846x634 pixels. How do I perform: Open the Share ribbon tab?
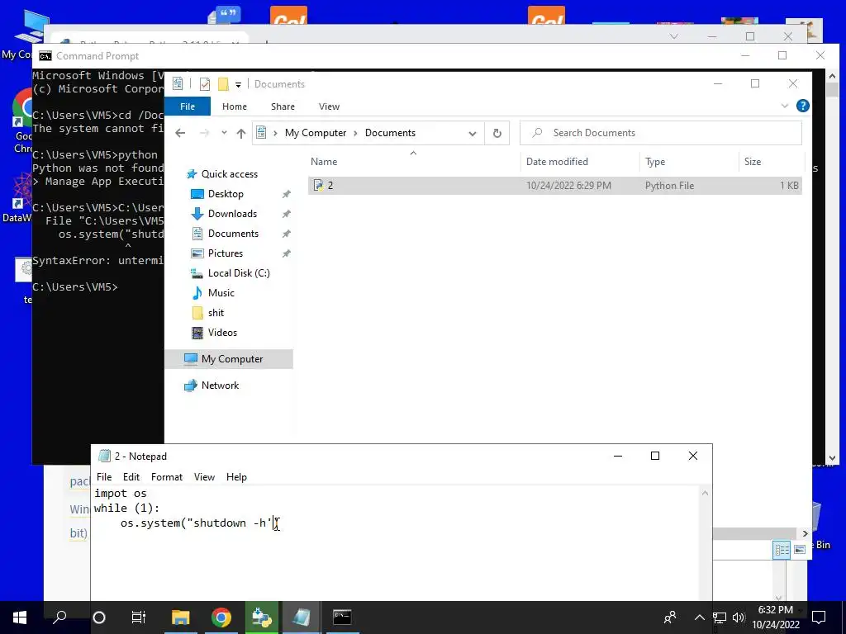(x=283, y=106)
